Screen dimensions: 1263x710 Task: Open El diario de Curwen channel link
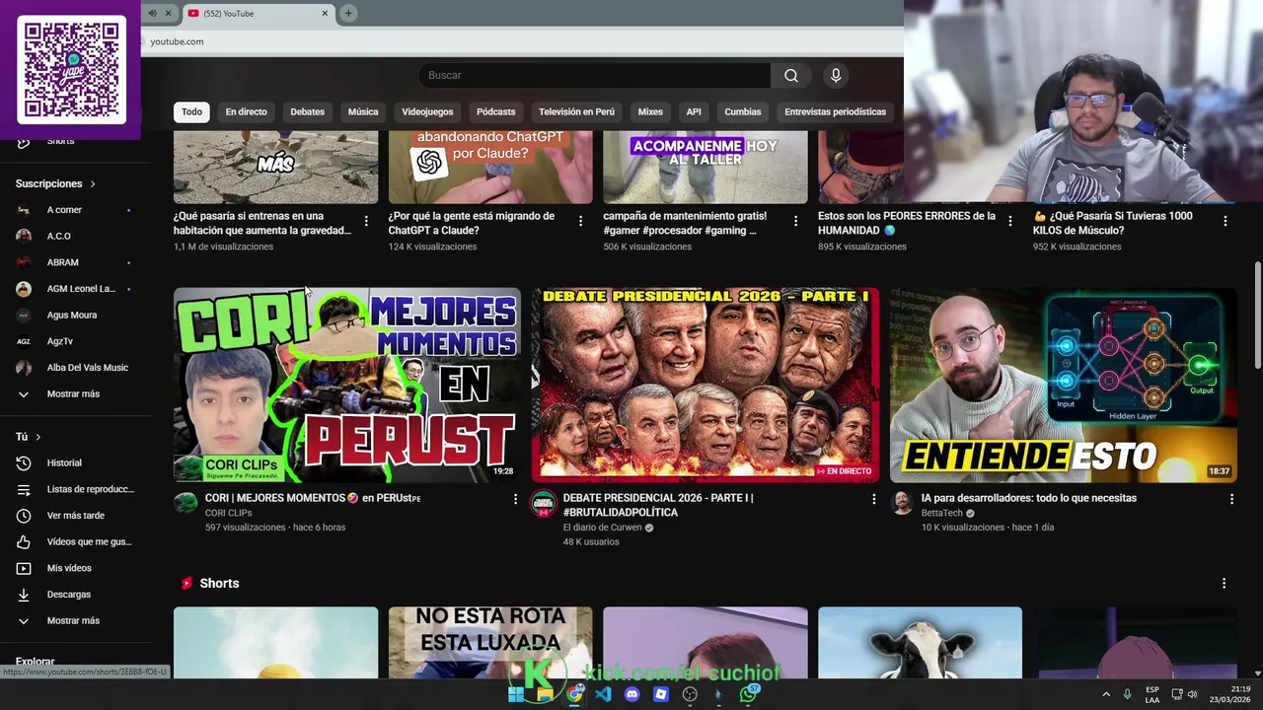tap(603, 528)
